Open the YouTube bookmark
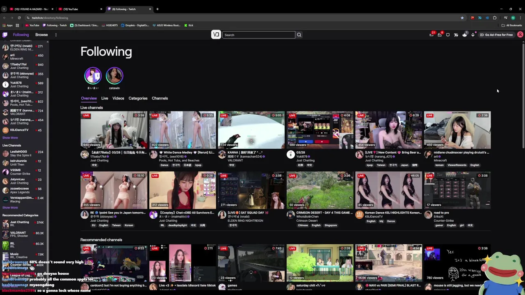525x295 pixels. pyautogui.click(x=32, y=25)
